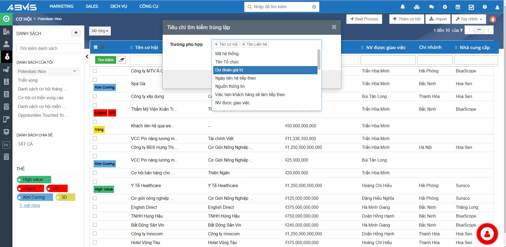This screenshot has width=506, height=247.
Task: Expand the Potentials Won list chevron
Action: click(x=75, y=71)
